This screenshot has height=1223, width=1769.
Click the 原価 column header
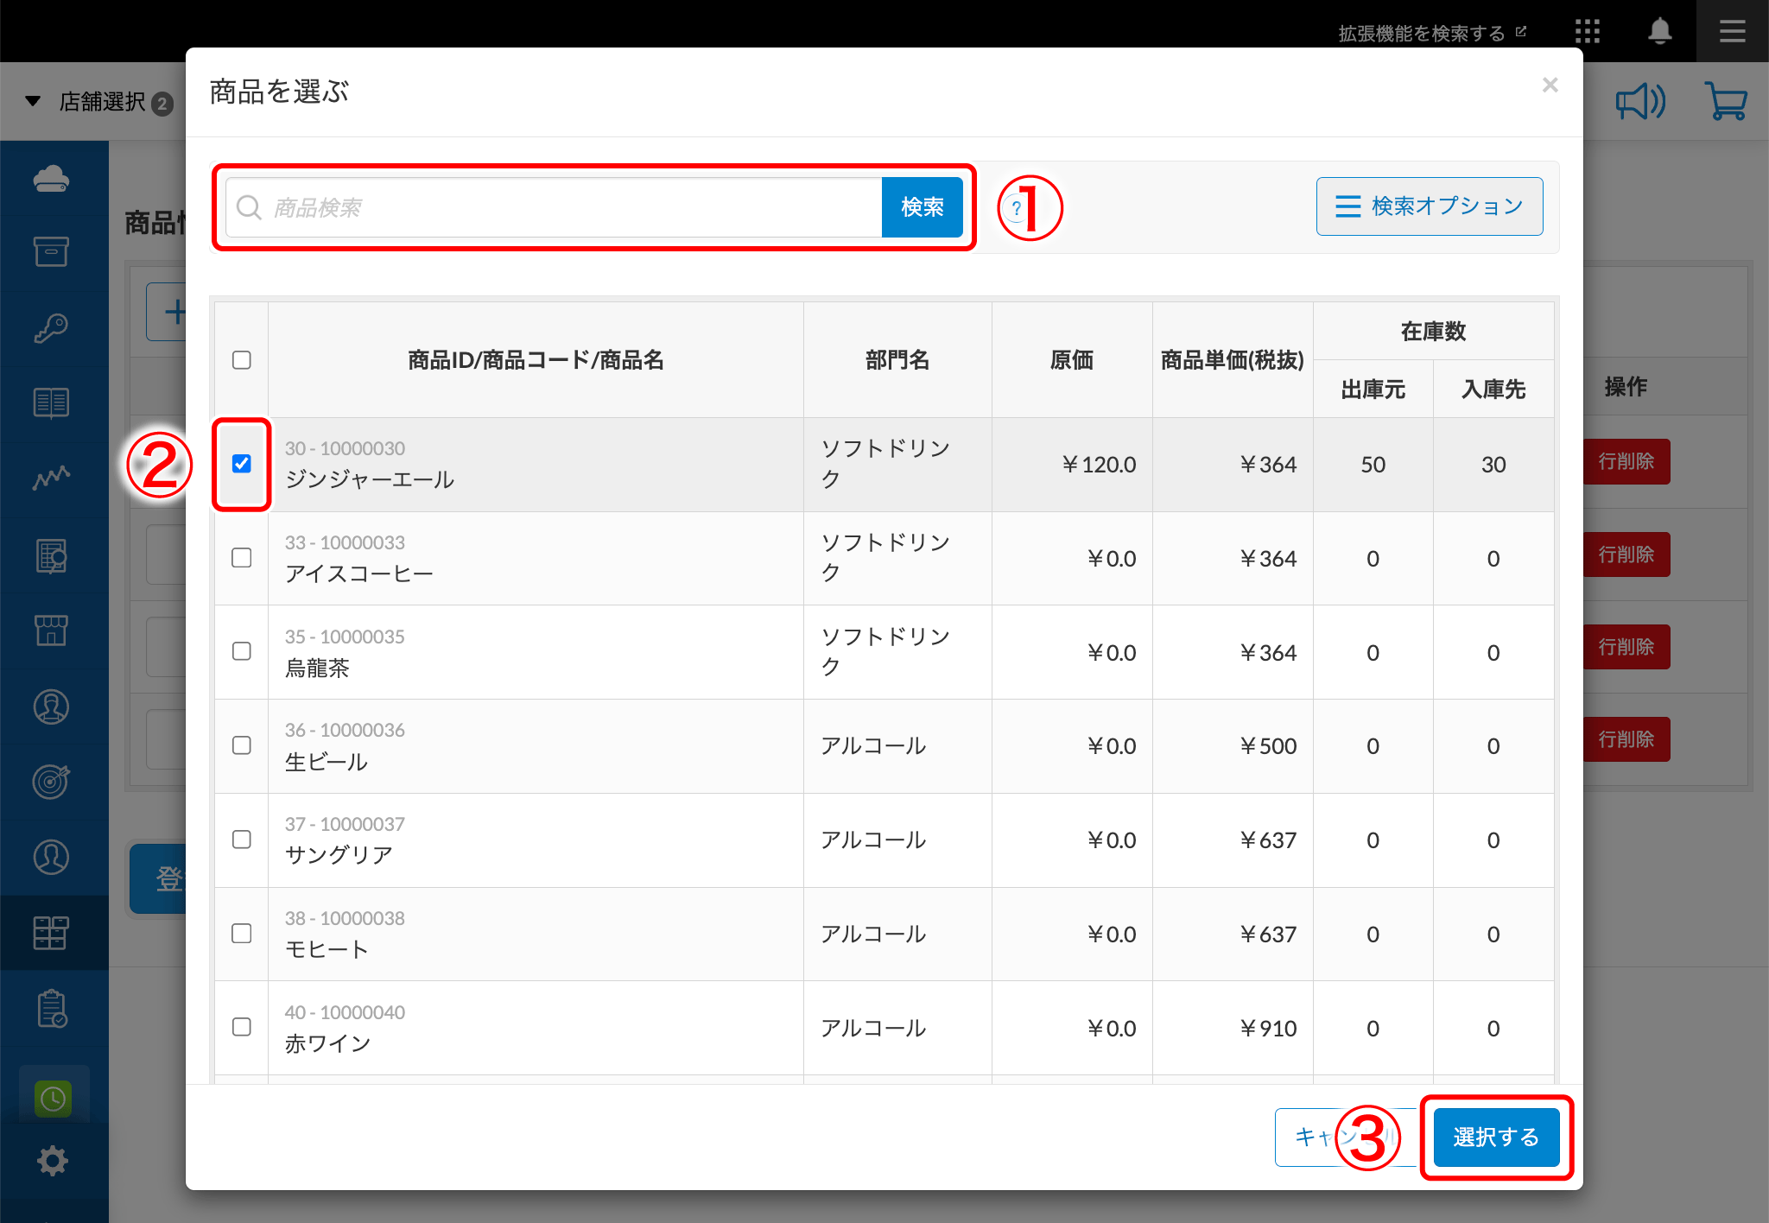coord(1072,360)
